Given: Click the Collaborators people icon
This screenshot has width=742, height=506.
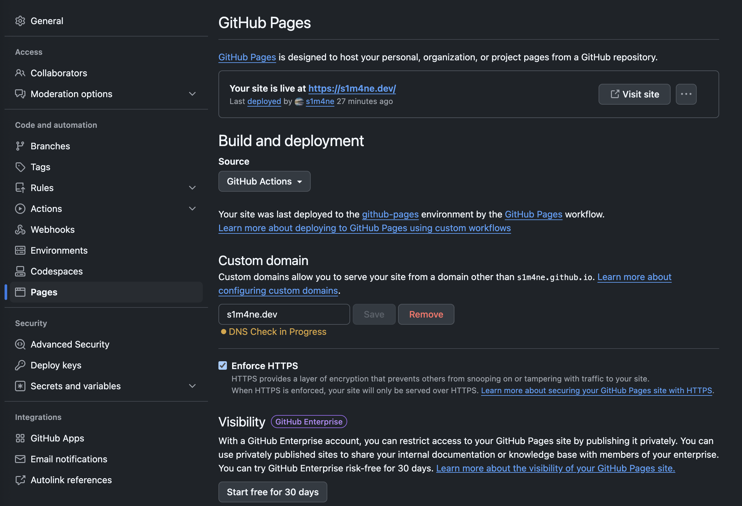Looking at the screenshot, I should click(20, 73).
